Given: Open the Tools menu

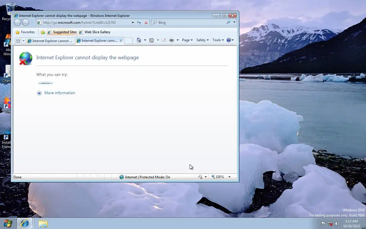Looking at the screenshot, I should (x=218, y=40).
